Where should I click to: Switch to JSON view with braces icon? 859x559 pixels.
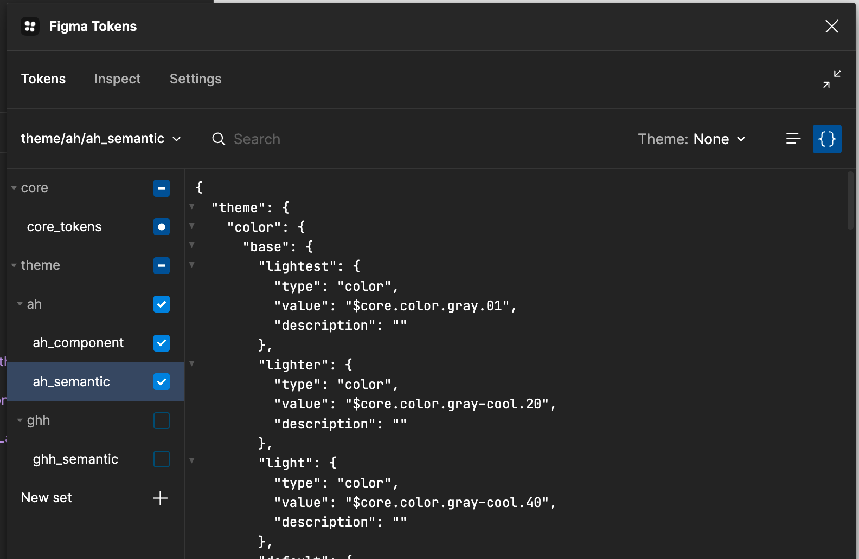pos(827,139)
